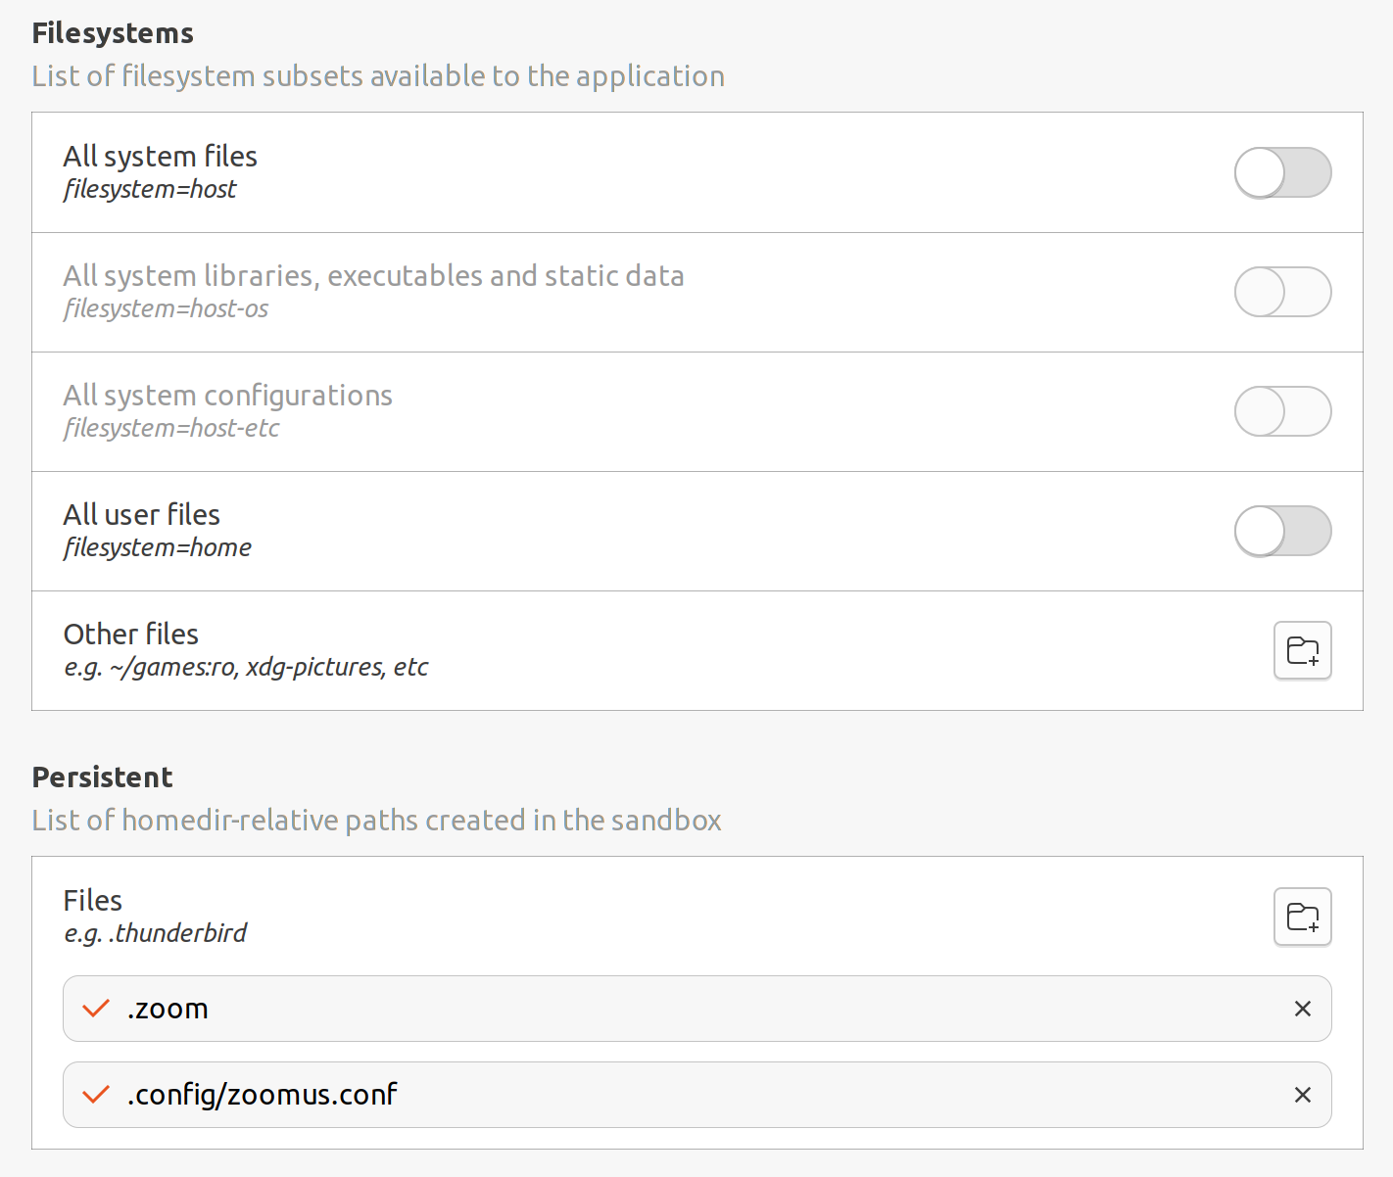Toggle the All user files switch
The height and width of the screenshot is (1177, 1393).
(x=1282, y=531)
